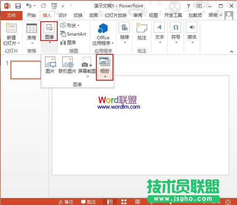Image resolution: width=237 pixels, height=205 pixels.
Task: Open the 文件 file tab
Action: tap(11, 15)
